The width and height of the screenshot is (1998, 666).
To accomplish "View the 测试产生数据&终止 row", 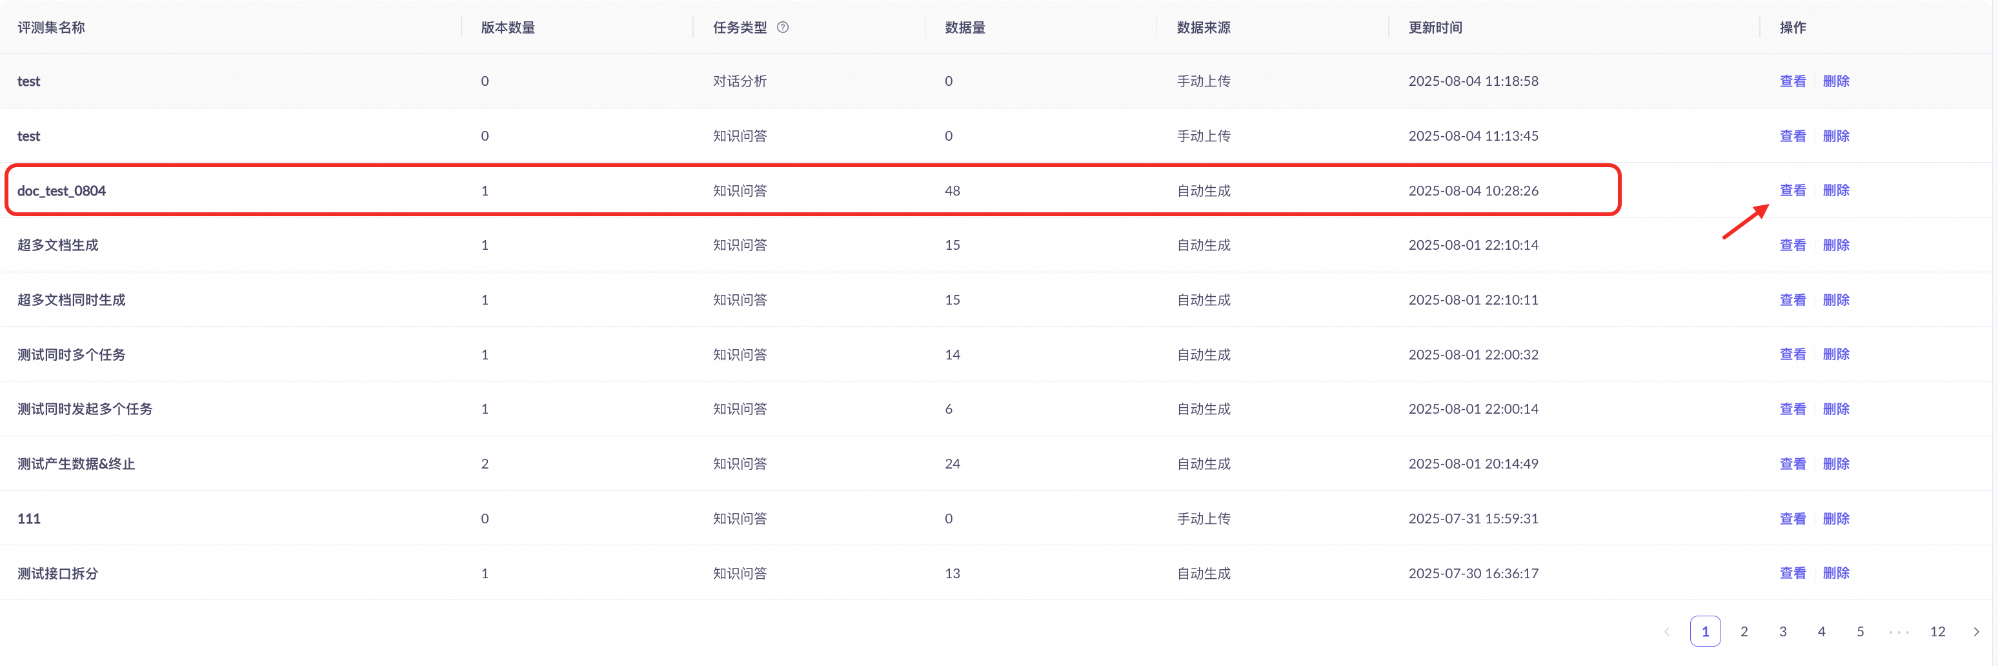I will tap(1793, 463).
